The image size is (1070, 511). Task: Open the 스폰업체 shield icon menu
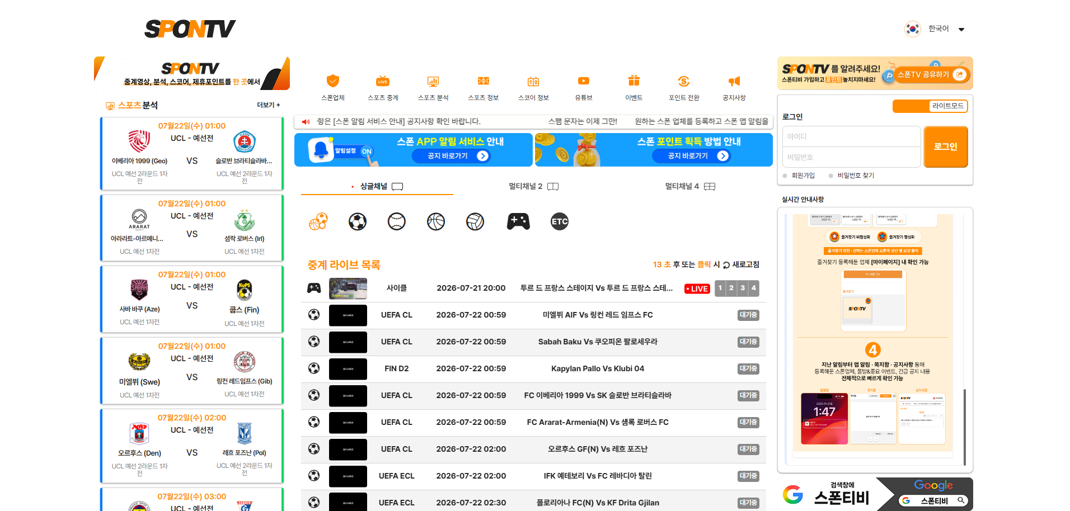coord(333,81)
